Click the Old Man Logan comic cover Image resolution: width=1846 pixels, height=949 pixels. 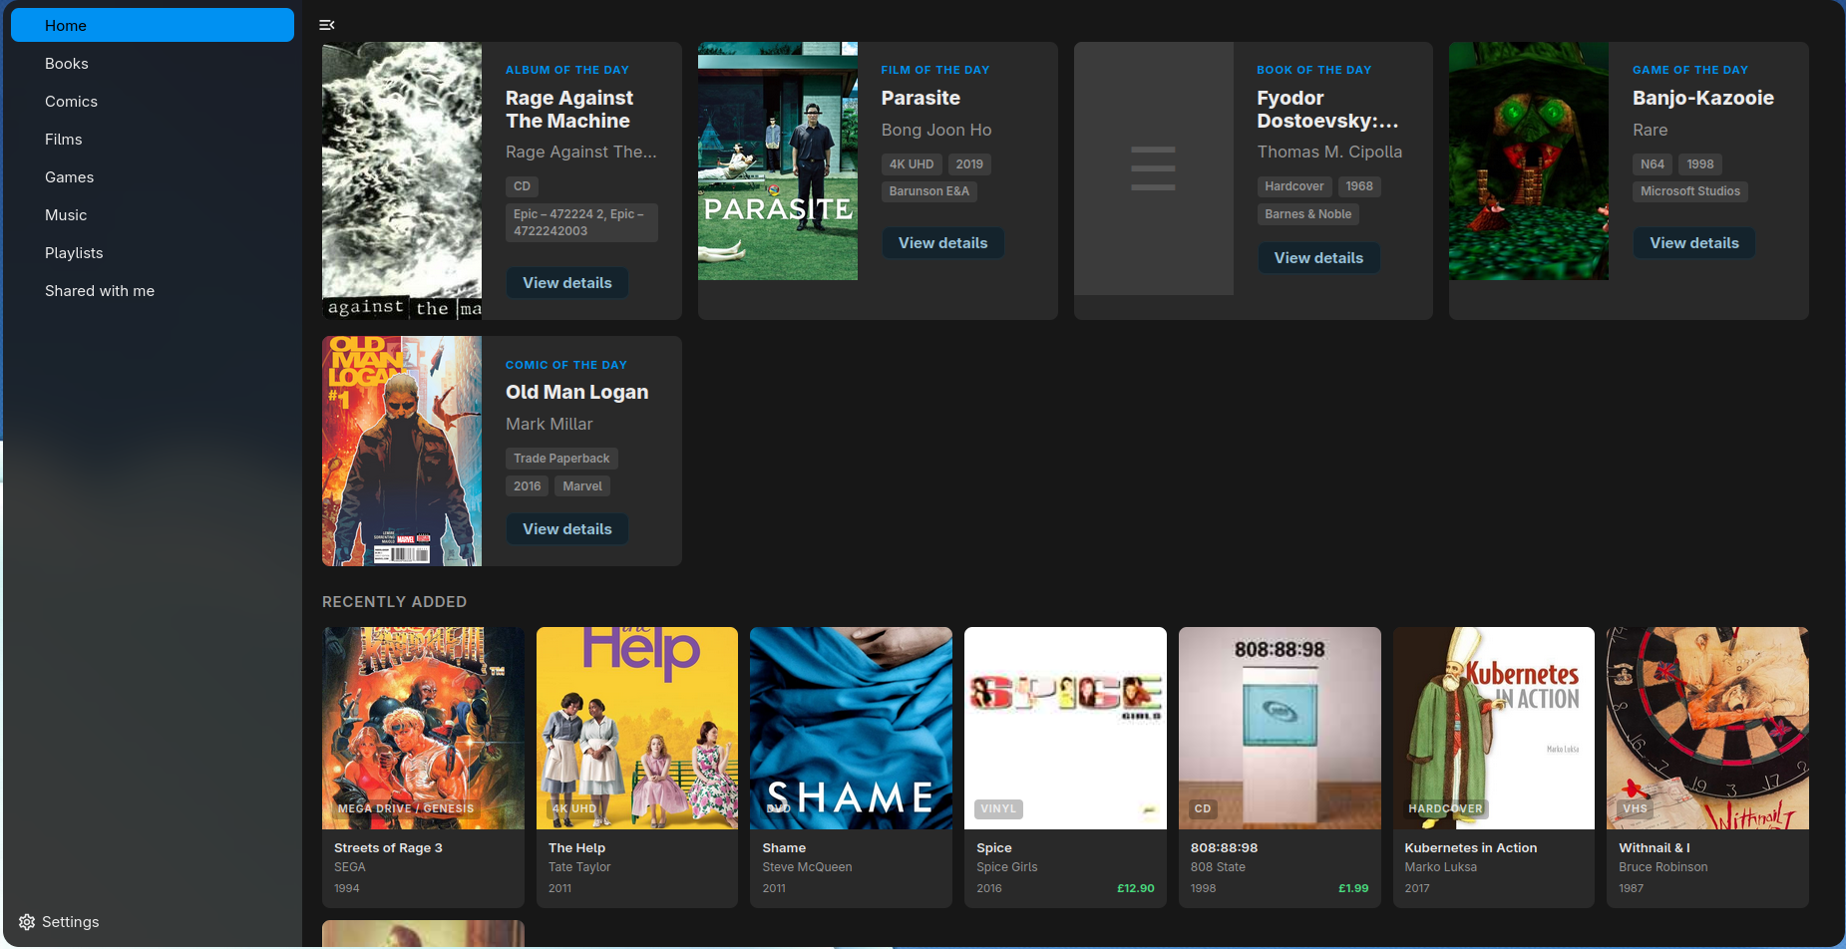click(x=402, y=451)
